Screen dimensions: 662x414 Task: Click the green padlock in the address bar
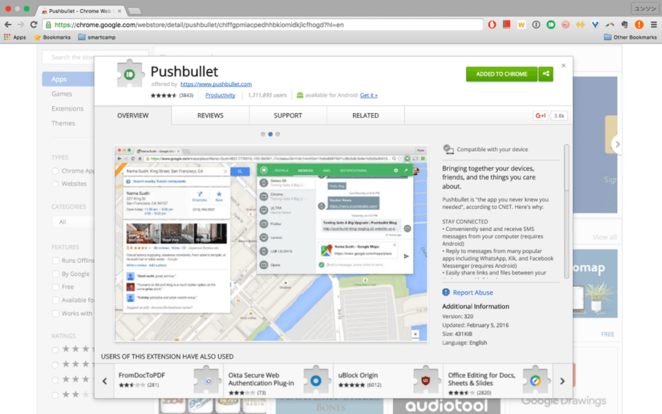tap(48, 25)
